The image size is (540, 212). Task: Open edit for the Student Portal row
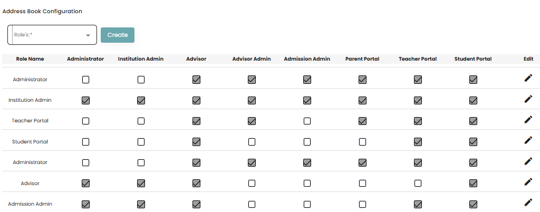pyautogui.click(x=528, y=140)
